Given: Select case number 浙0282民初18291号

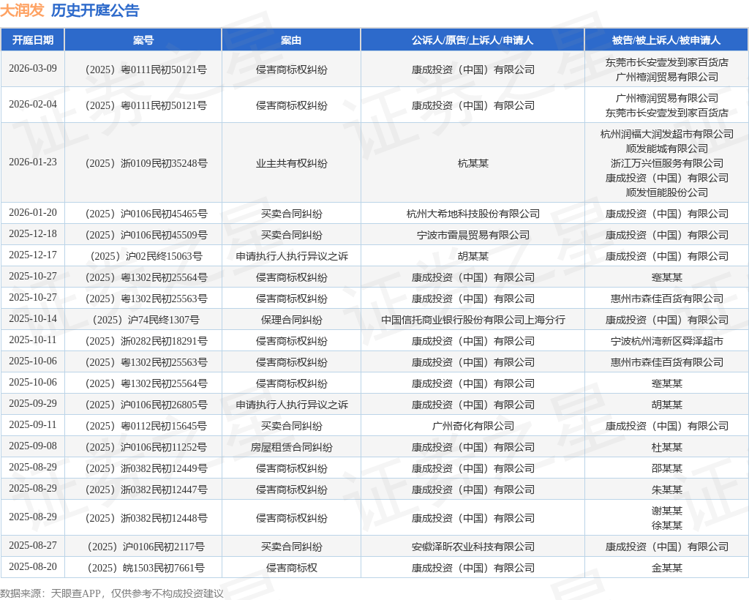Looking at the screenshot, I should (x=146, y=341).
